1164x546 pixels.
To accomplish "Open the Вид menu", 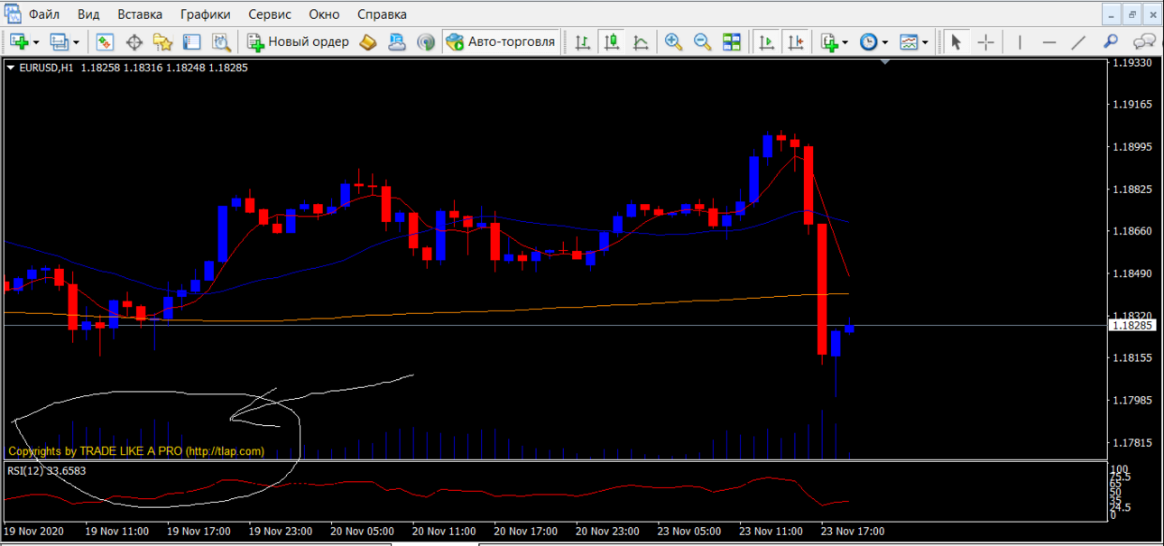I will tap(88, 14).
